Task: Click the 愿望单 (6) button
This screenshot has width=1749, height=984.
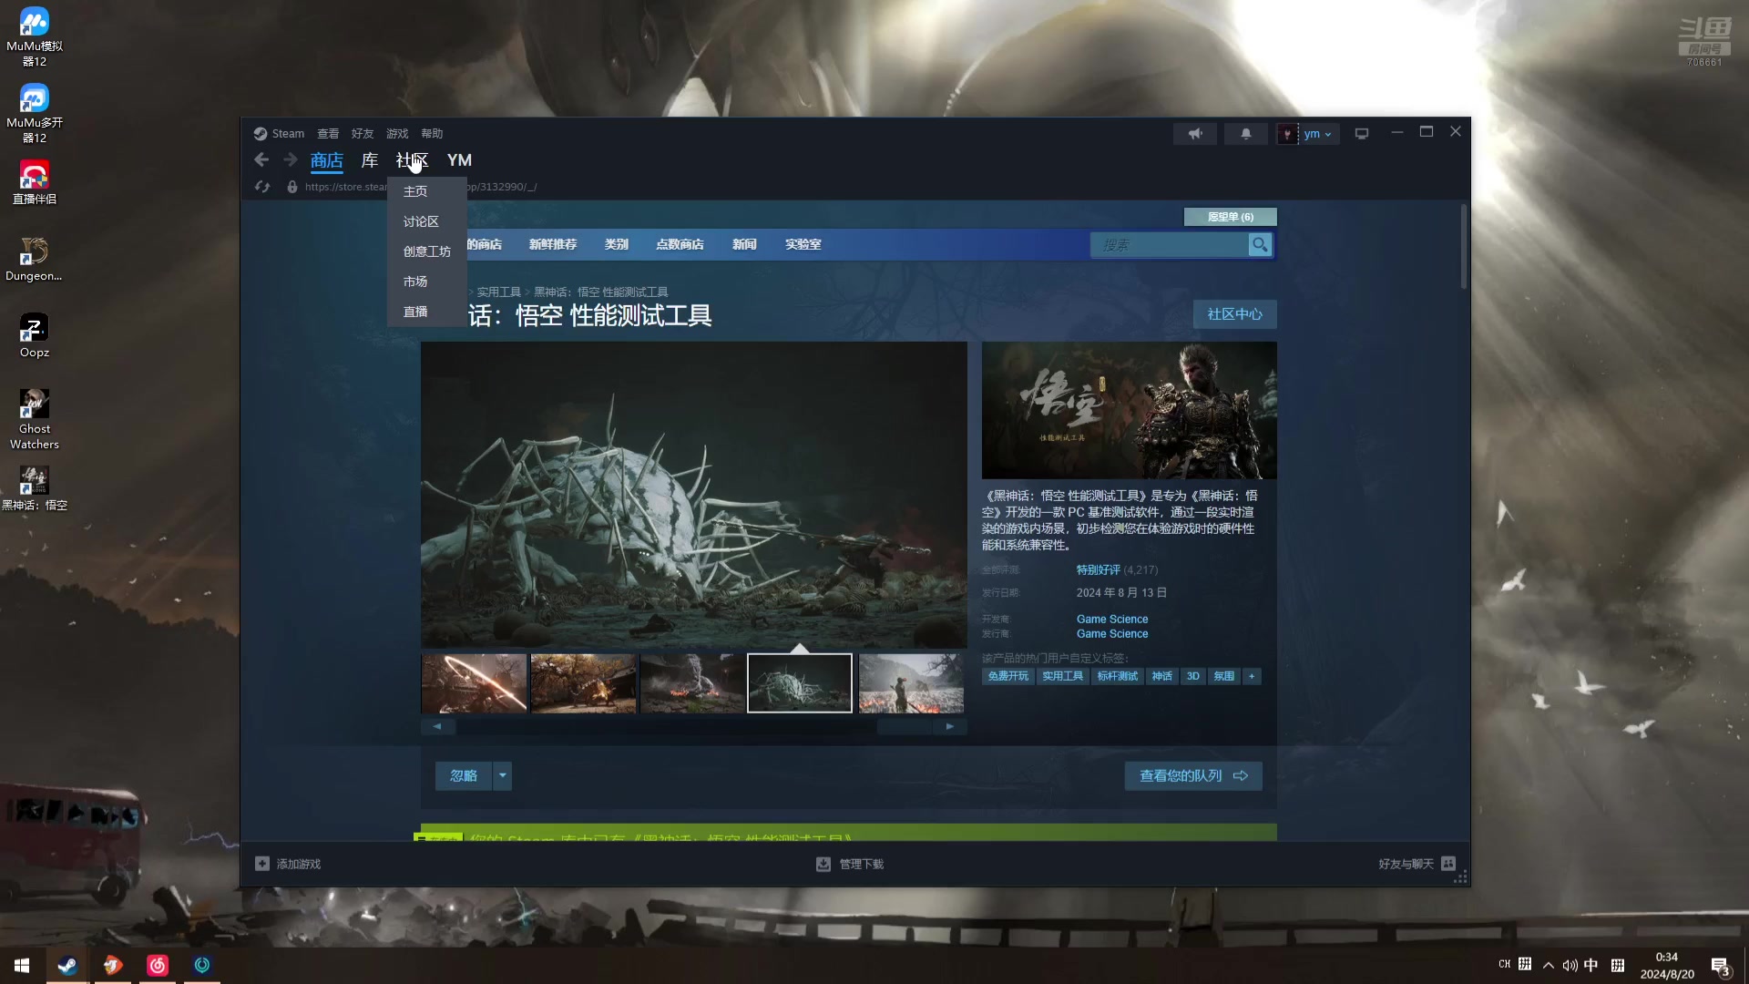Action: click(1231, 217)
